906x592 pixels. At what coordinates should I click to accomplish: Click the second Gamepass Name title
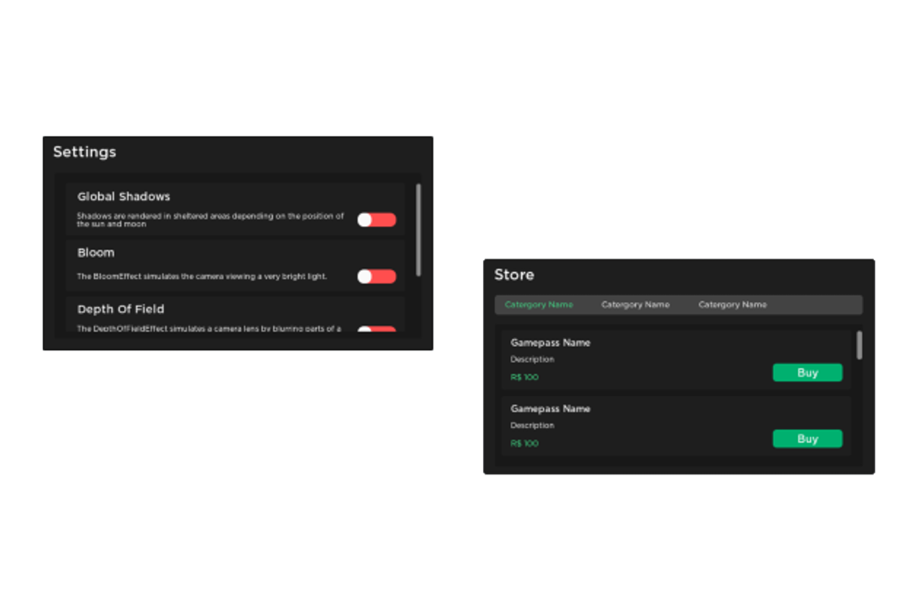tap(550, 408)
